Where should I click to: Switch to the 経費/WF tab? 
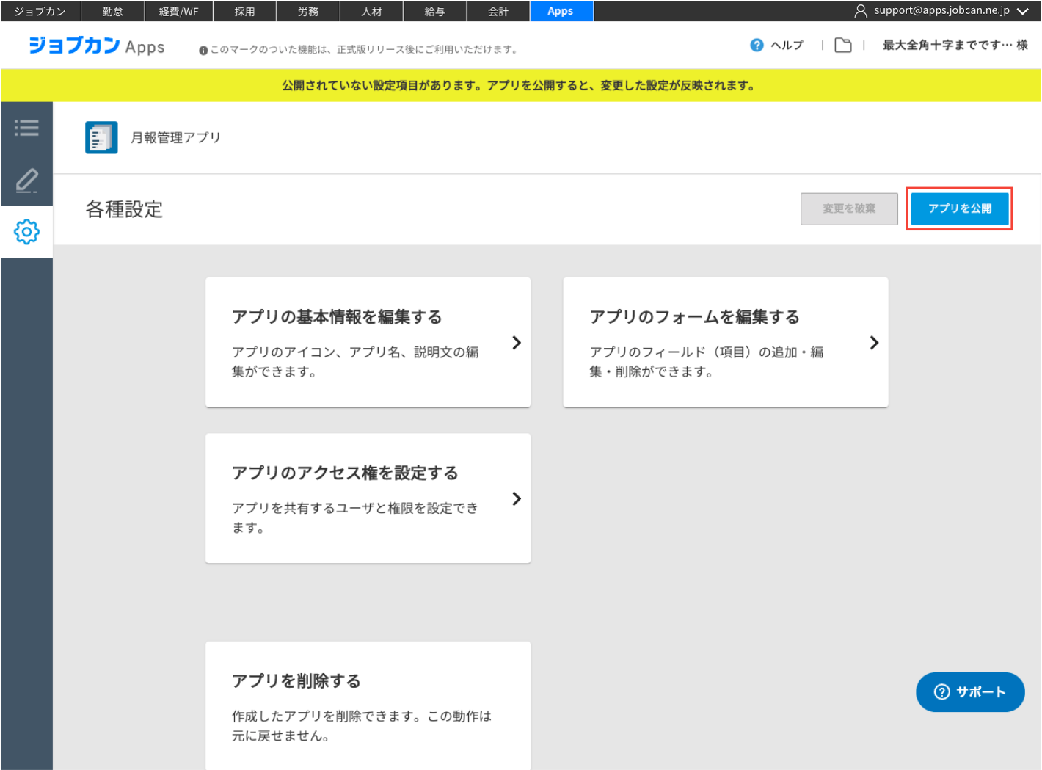click(178, 11)
